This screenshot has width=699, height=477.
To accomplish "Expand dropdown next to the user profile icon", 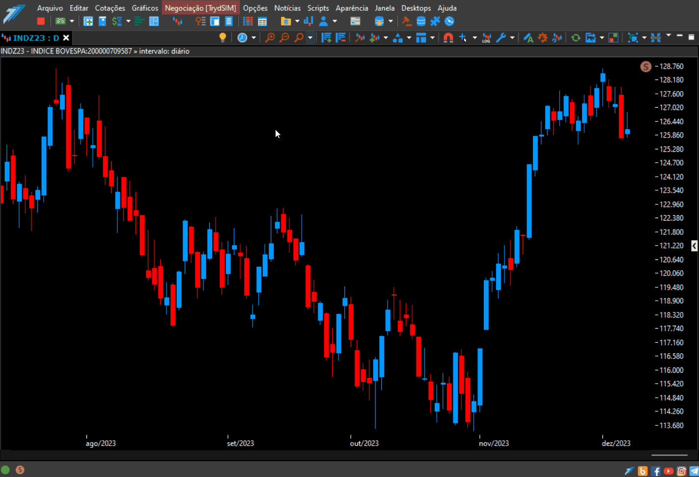I will tap(335, 21).
